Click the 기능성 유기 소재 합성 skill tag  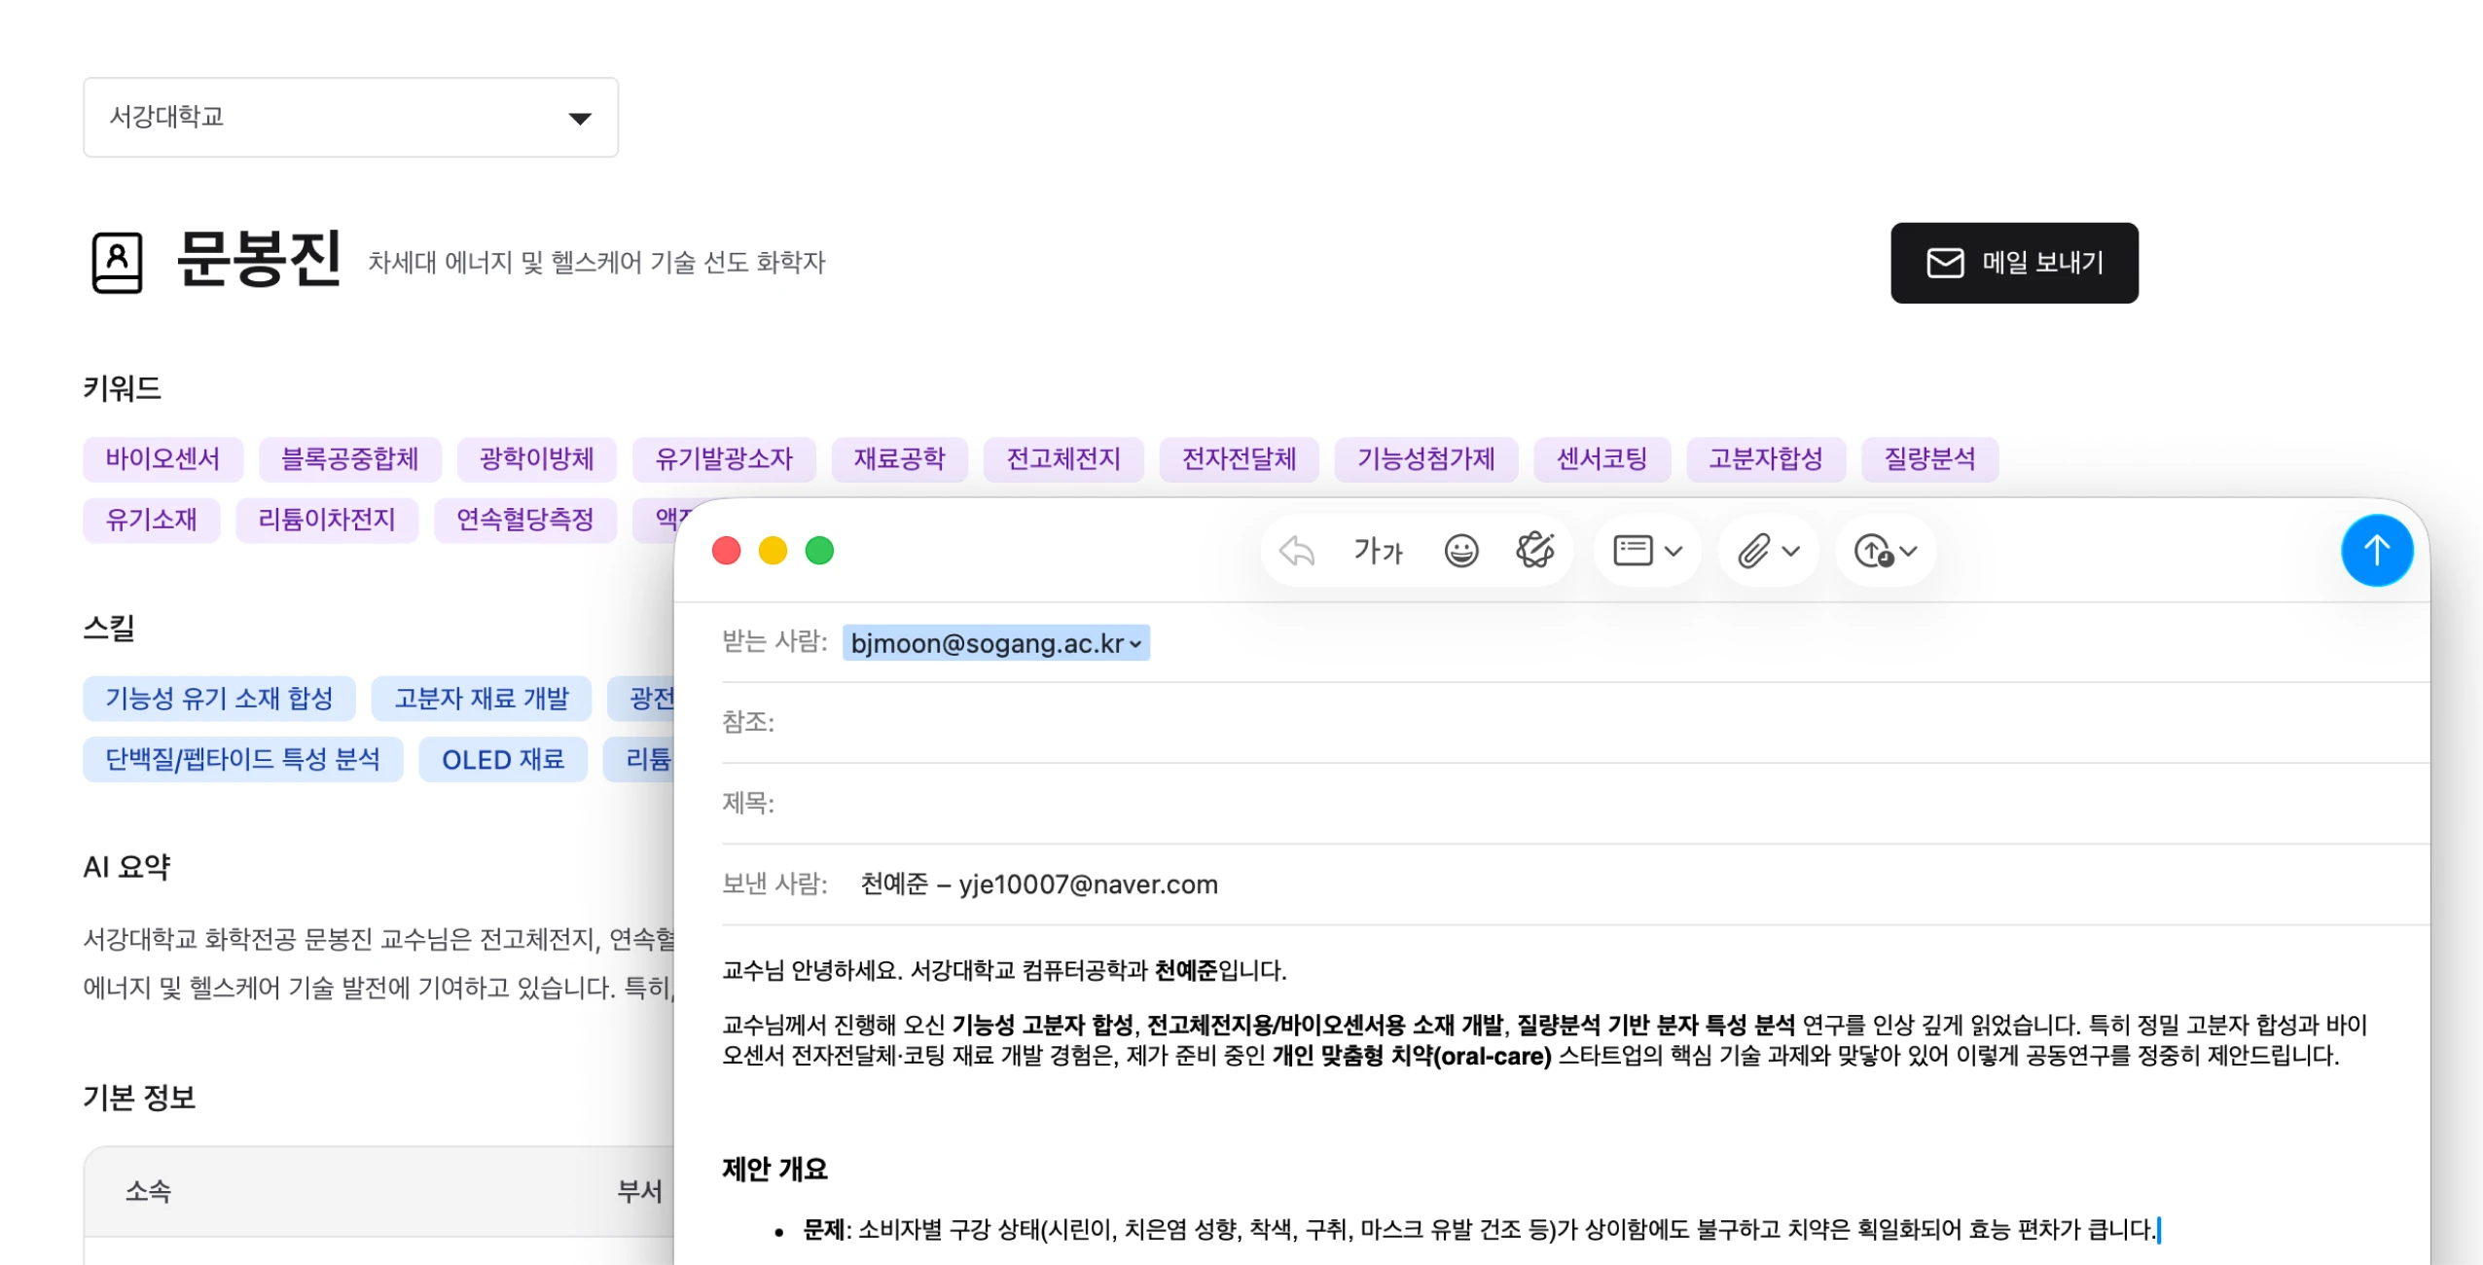tap(219, 699)
